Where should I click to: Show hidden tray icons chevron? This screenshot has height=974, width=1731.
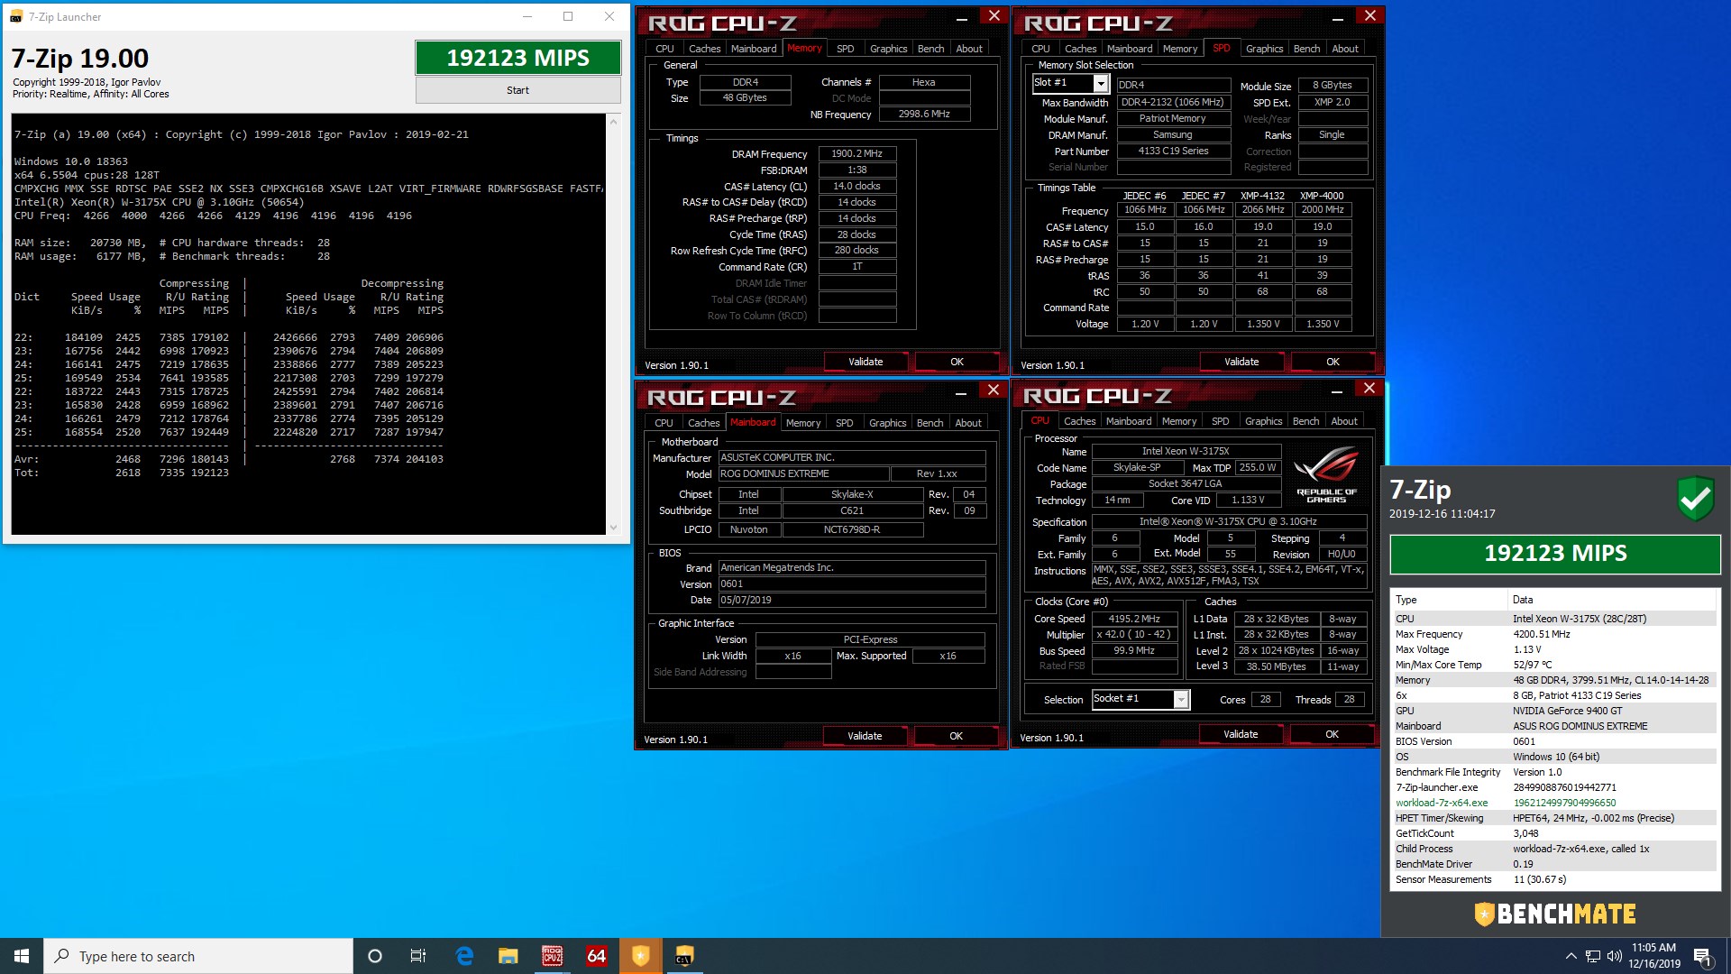1571,956
